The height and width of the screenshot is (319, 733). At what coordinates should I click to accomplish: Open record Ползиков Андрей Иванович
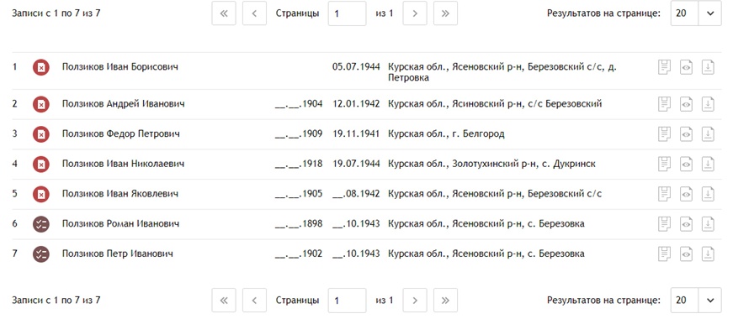(x=123, y=103)
